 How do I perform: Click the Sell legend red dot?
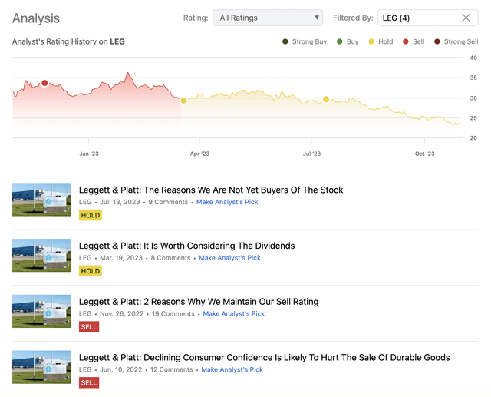(x=406, y=41)
